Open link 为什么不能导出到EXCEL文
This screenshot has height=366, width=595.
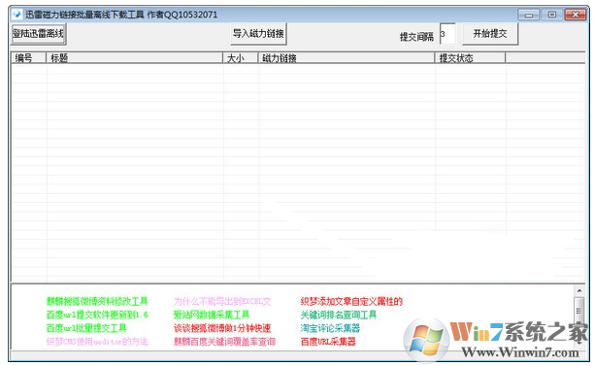point(222,302)
